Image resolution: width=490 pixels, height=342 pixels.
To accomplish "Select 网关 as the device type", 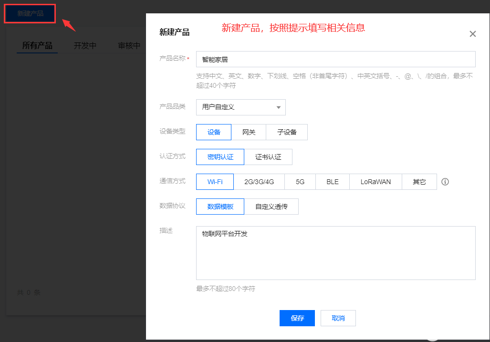I will [x=248, y=132].
